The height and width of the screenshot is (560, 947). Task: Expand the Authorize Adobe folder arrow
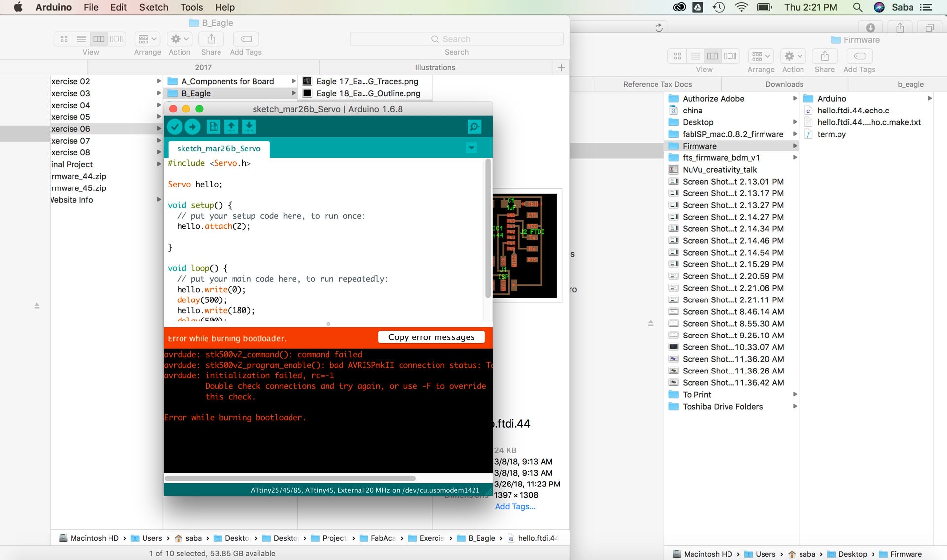[x=795, y=99]
